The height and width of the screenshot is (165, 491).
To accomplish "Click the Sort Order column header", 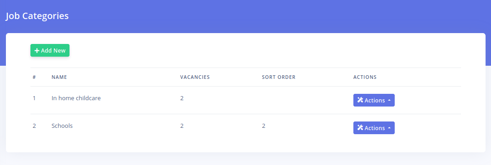I will tap(279, 77).
